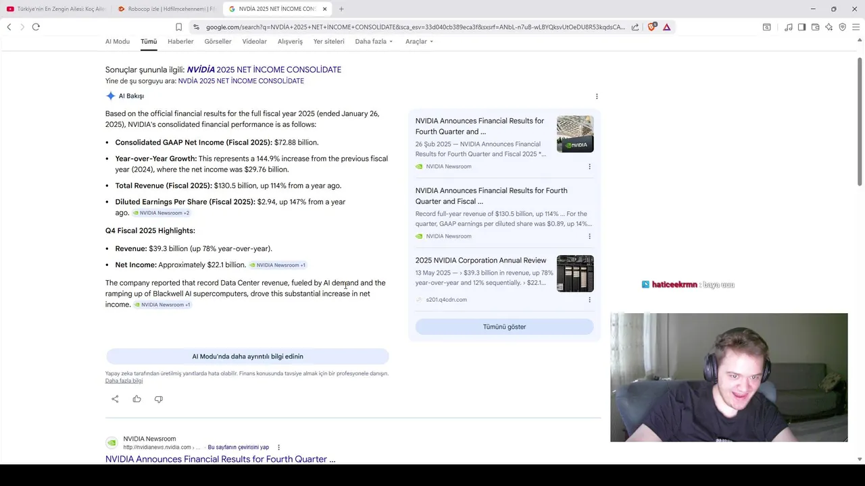Open the browser hamburger main menu

click(856, 27)
